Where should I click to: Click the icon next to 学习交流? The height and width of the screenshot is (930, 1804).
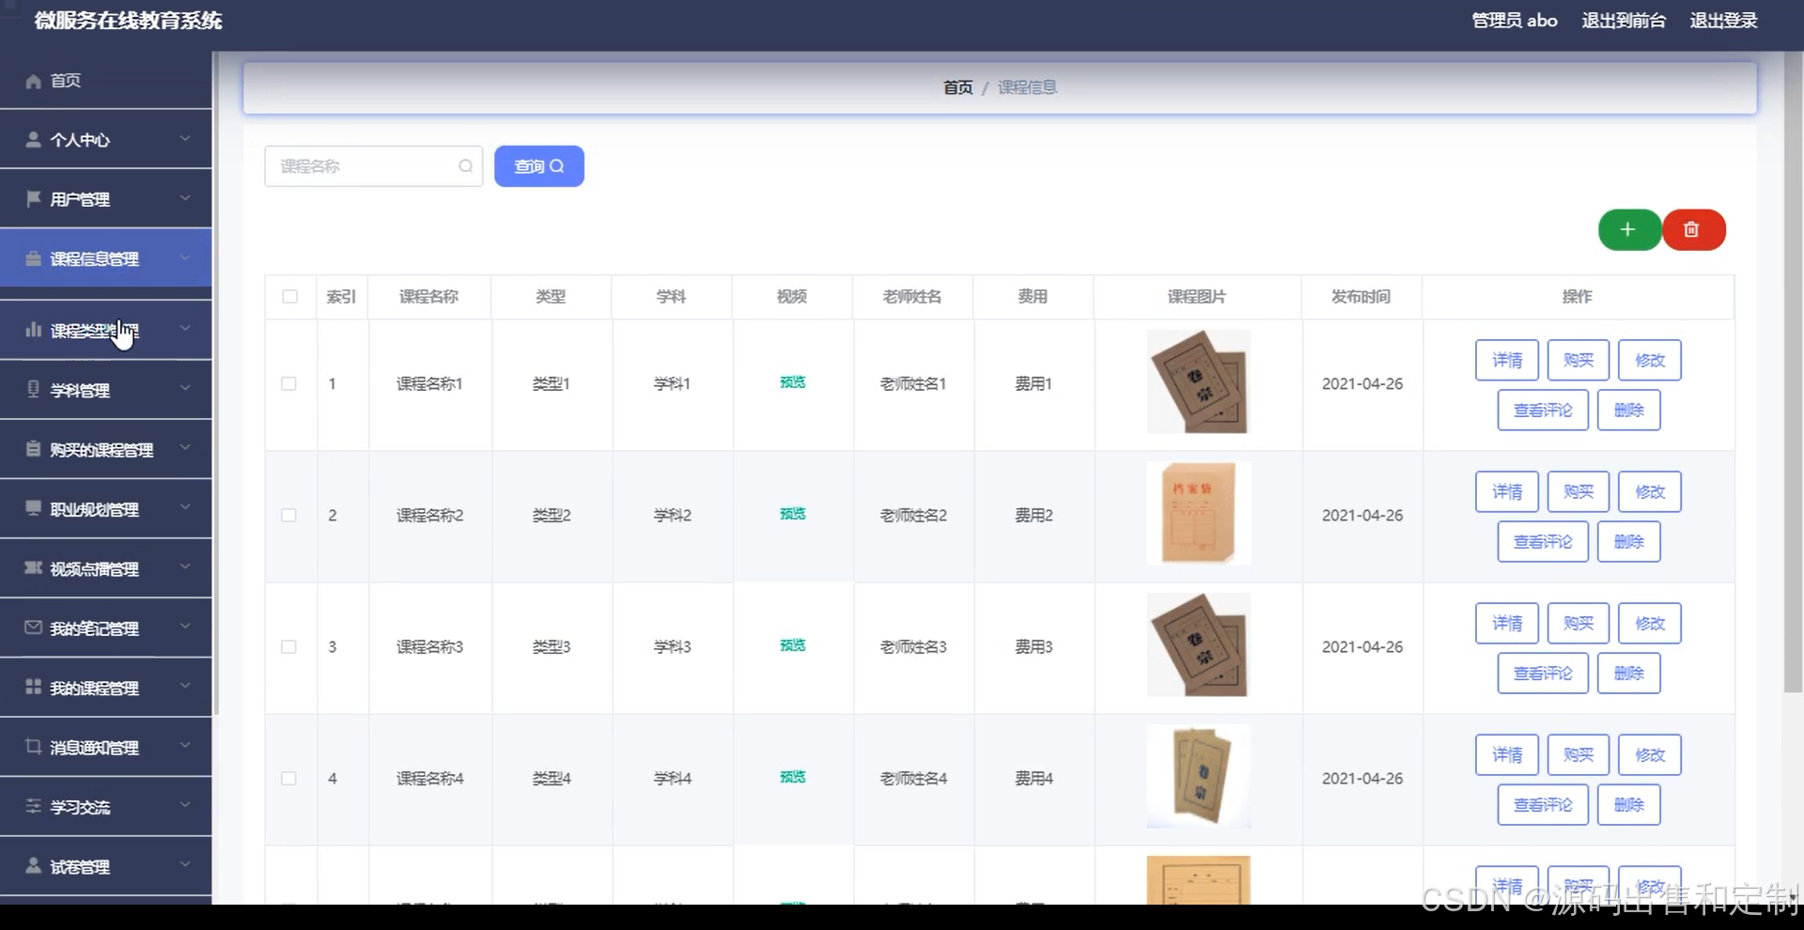coord(33,806)
